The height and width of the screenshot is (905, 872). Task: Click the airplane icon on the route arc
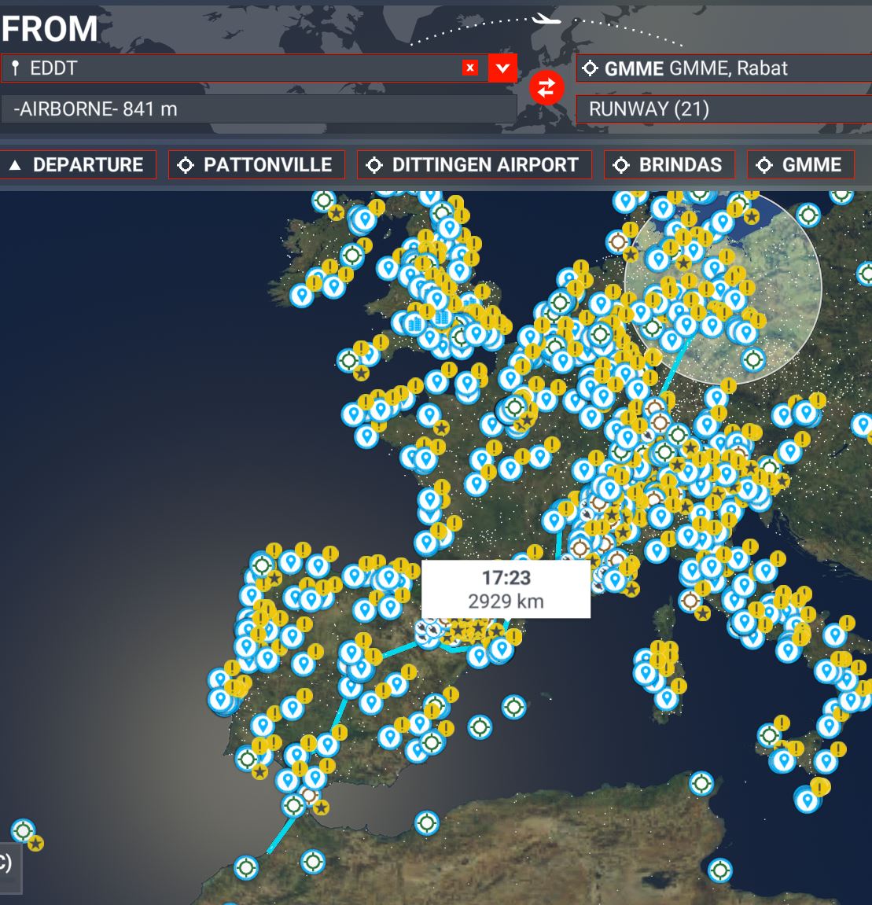tap(546, 19)
